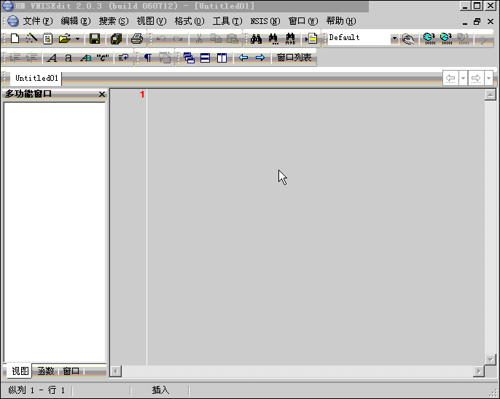Go to line with the page-arrow icon
Viewport: 500px width, 399px height.
pos(311,39)
